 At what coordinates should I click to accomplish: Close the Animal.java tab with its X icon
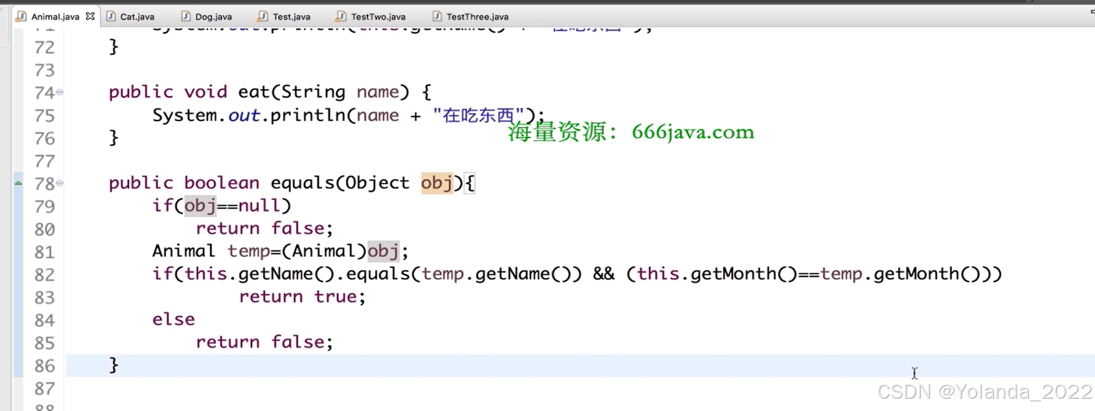[x=90, y=16]
